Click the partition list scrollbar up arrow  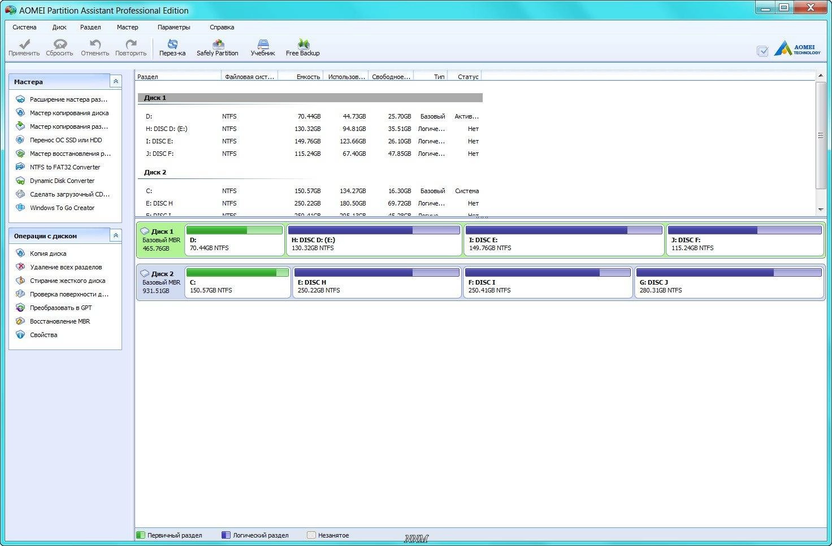tap(821, 75)
